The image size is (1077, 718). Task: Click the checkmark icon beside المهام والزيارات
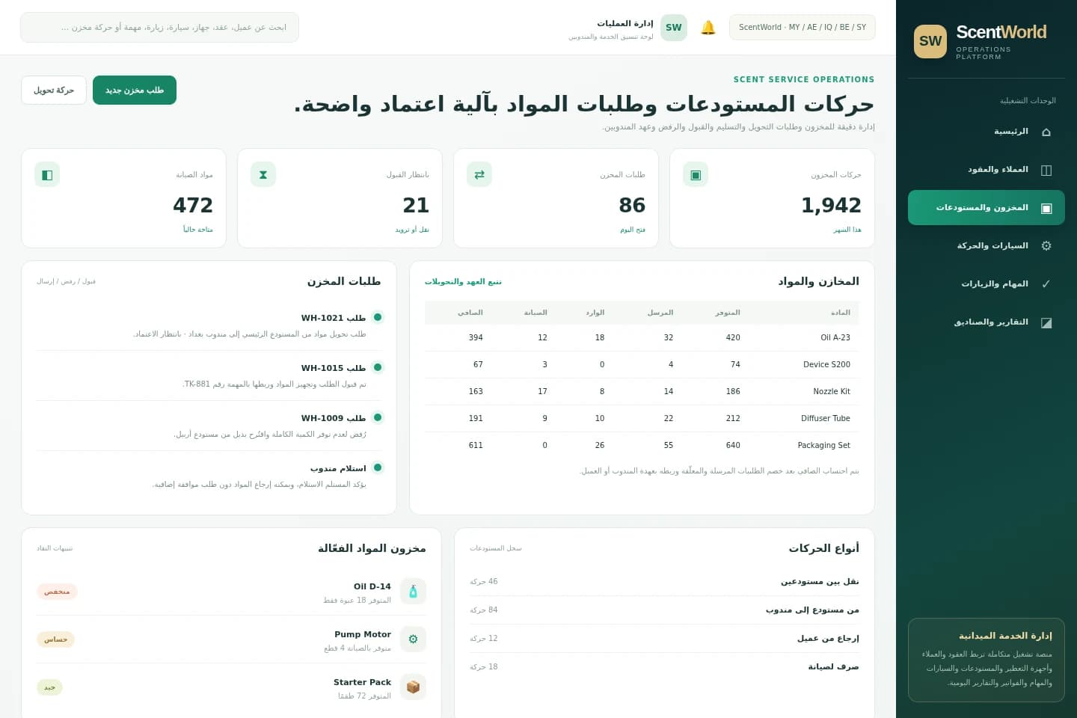coord(1046,284)
